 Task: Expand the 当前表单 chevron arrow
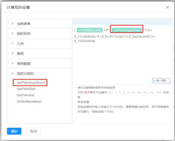click(13, 24)
